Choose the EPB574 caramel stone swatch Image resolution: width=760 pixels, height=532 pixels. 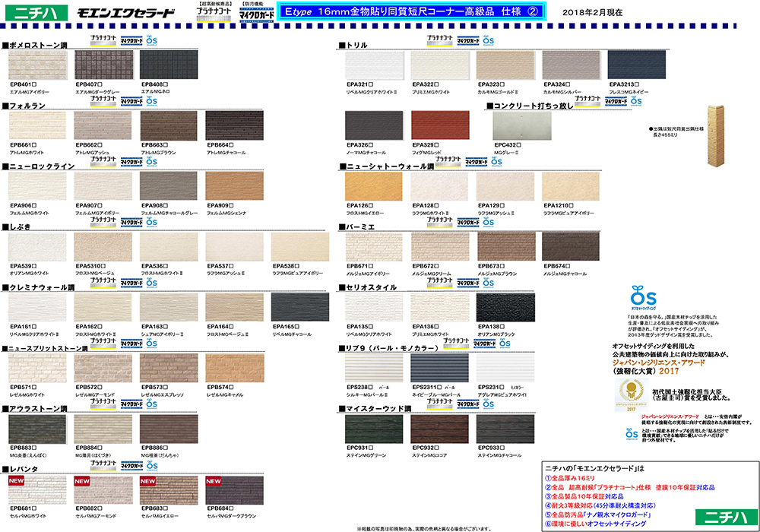235,368
